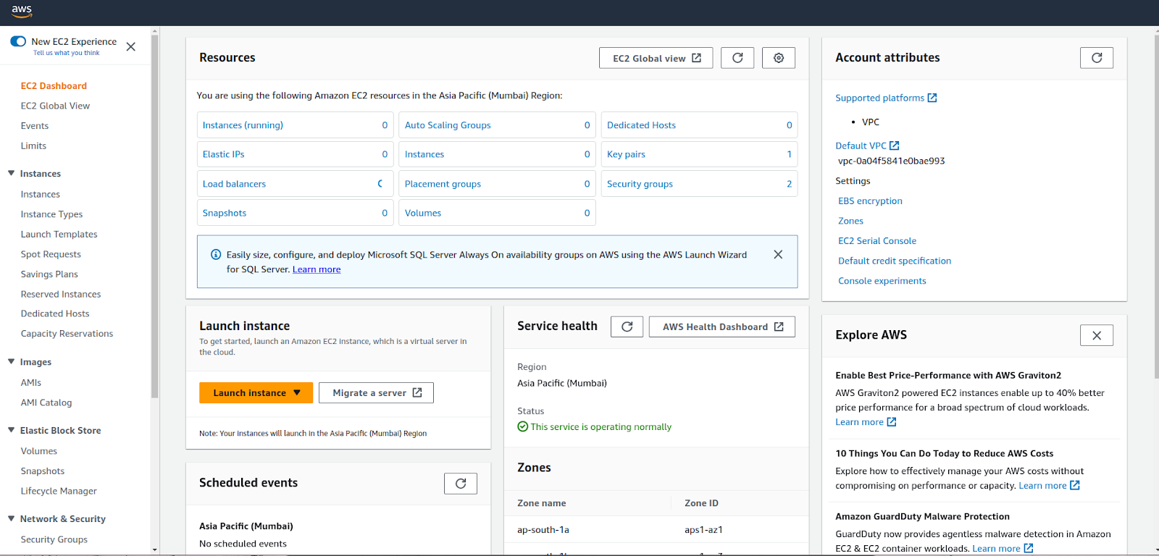This screenshot has width=1159, height=556.
Task: Click VPC ID vpc-0a04f5841e0bae993 text
Action: pyautogui.click(x=892, y=161)
